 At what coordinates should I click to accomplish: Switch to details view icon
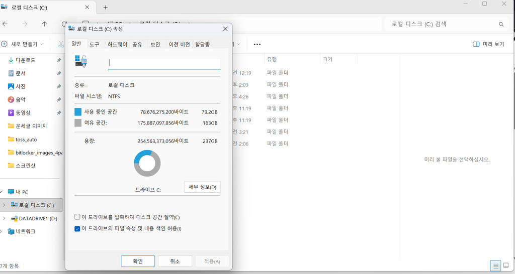coord(495,266)
